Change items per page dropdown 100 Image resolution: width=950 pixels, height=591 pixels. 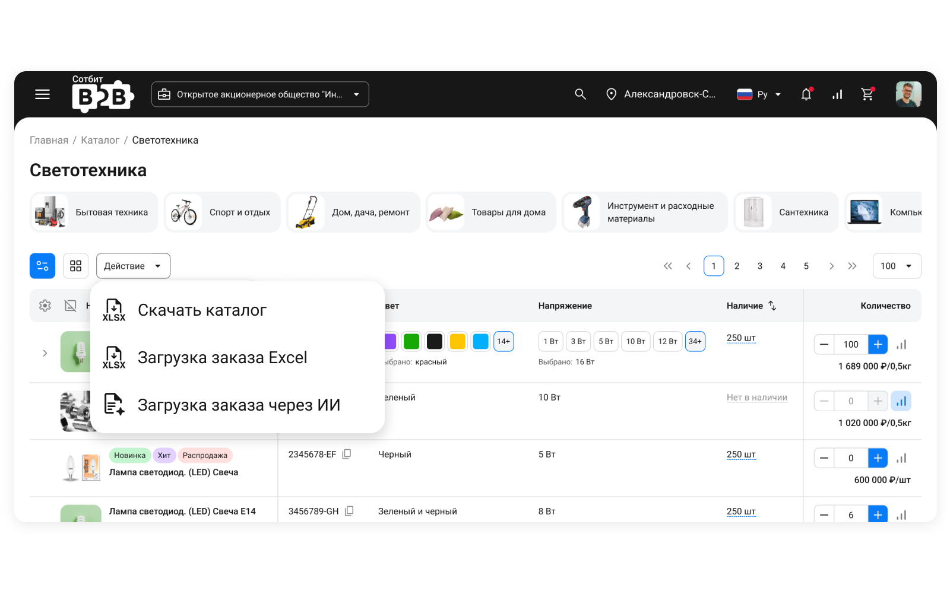tap(897, 266)
